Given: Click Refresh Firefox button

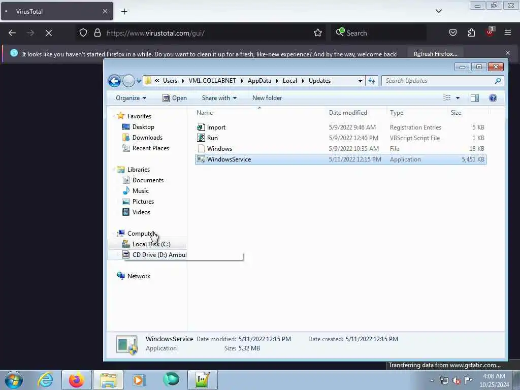Looking at the screenshot, I should 435,54.
